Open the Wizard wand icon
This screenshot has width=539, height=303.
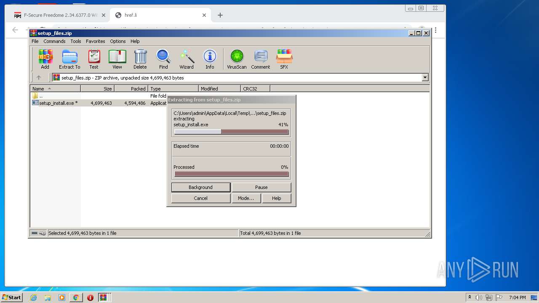coord(187,59)
